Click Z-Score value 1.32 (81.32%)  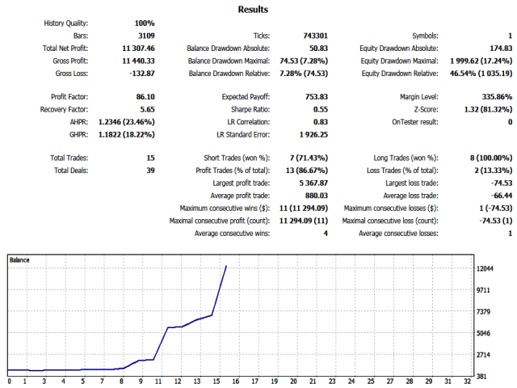pos(488,110)
